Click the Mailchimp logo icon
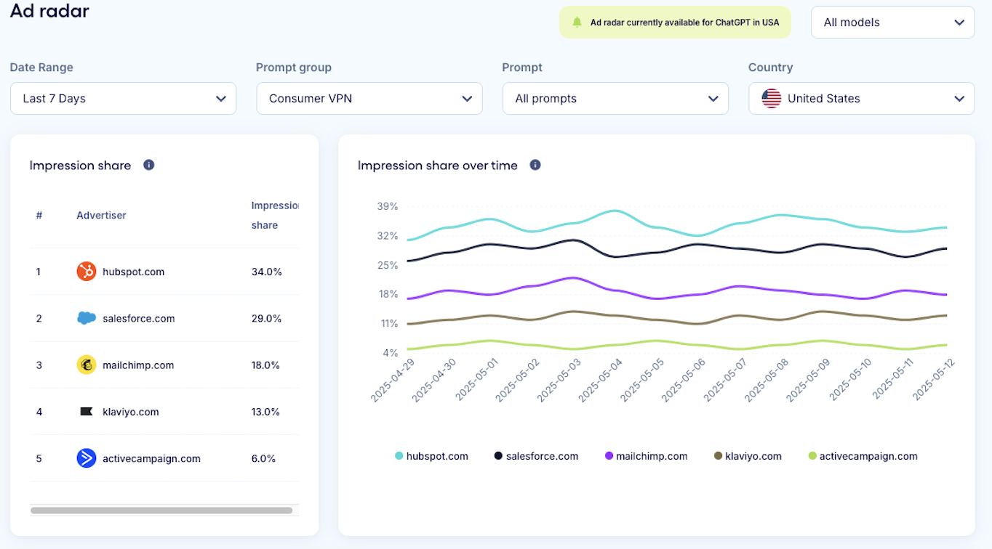Image resolution: width=992 pixels, height=549 pixels. pos(87,365)
